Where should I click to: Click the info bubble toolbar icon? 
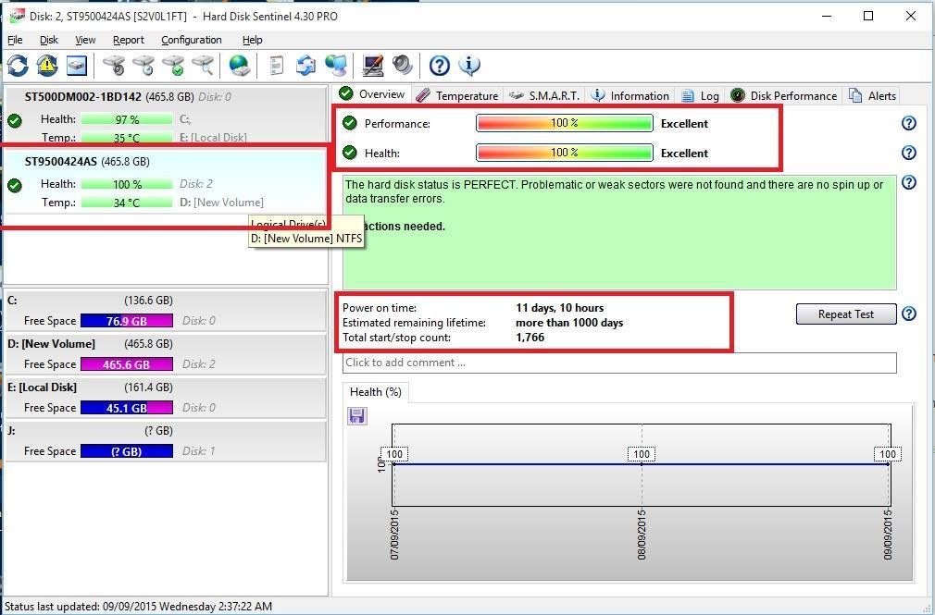tap(469, 65)
